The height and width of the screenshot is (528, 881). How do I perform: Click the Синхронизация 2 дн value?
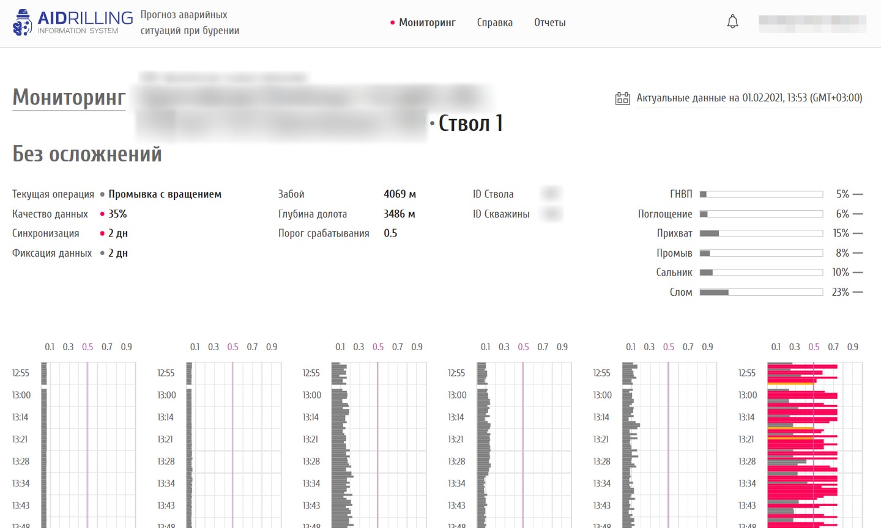[118, 233]
